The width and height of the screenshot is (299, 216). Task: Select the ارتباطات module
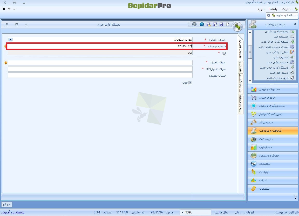click(273, 172)
